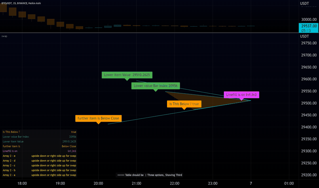Open the USDT label of the swap pane
The image size is (319, 188).
305,36
